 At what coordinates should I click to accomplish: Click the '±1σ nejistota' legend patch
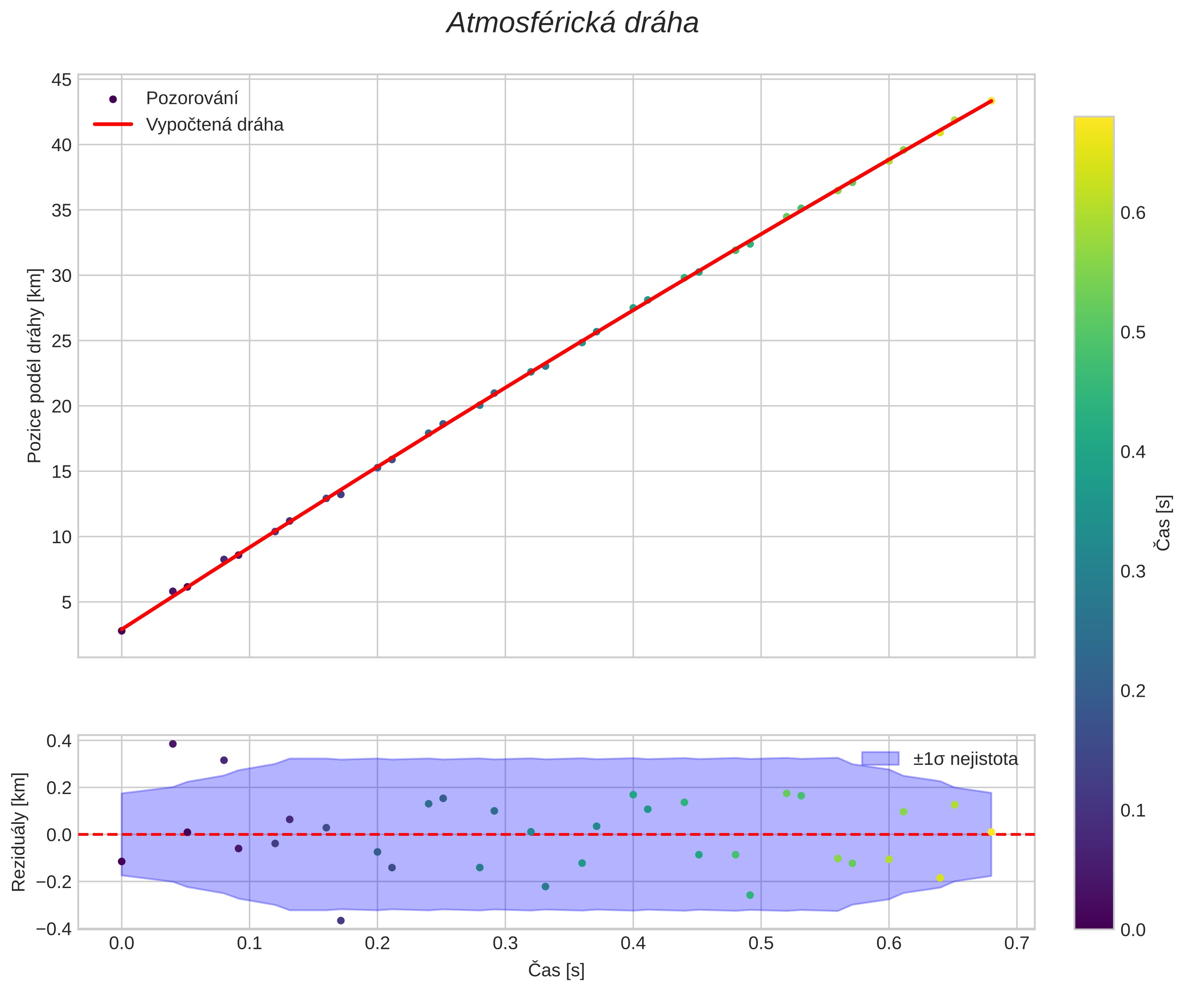point(880,758)
